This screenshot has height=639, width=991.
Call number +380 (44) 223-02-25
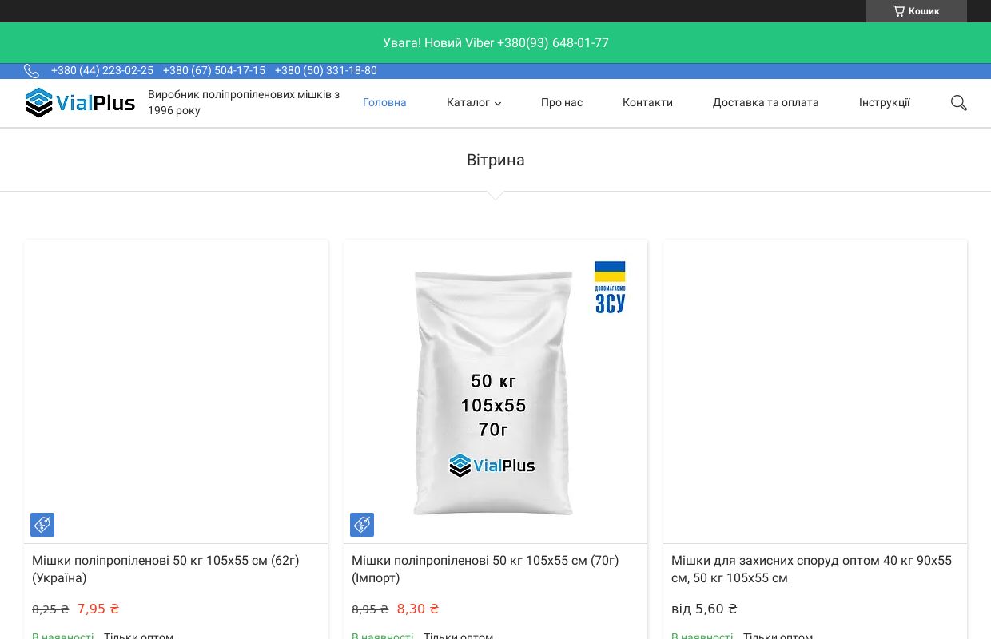point(102,70)
